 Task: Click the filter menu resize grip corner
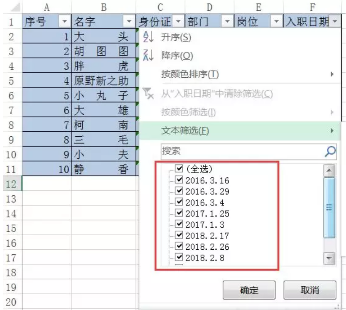coord(337,306)
